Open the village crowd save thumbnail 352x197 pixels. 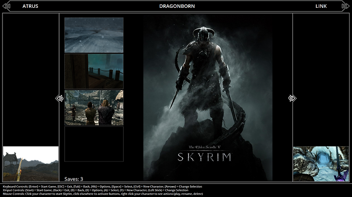94,108
